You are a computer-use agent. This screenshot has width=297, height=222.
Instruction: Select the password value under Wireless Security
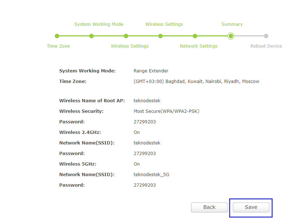pyautogui.click(x=145, y=122)
